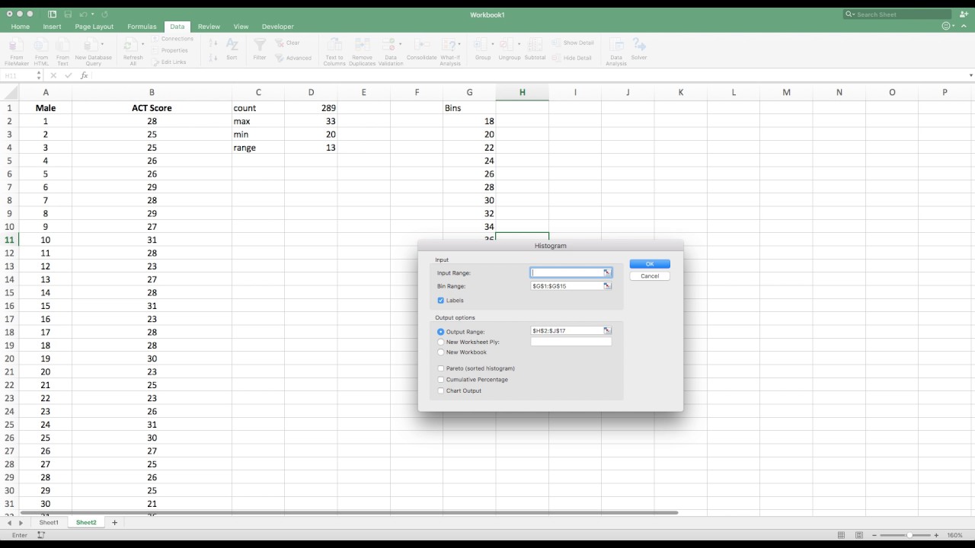Click Cancel in the Histogram dialog
Viewport: 975px width, 548px height.
point(650,276)
